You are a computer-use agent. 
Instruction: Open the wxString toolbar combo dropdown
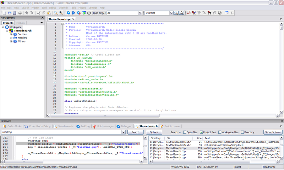[x=171, y=13]
